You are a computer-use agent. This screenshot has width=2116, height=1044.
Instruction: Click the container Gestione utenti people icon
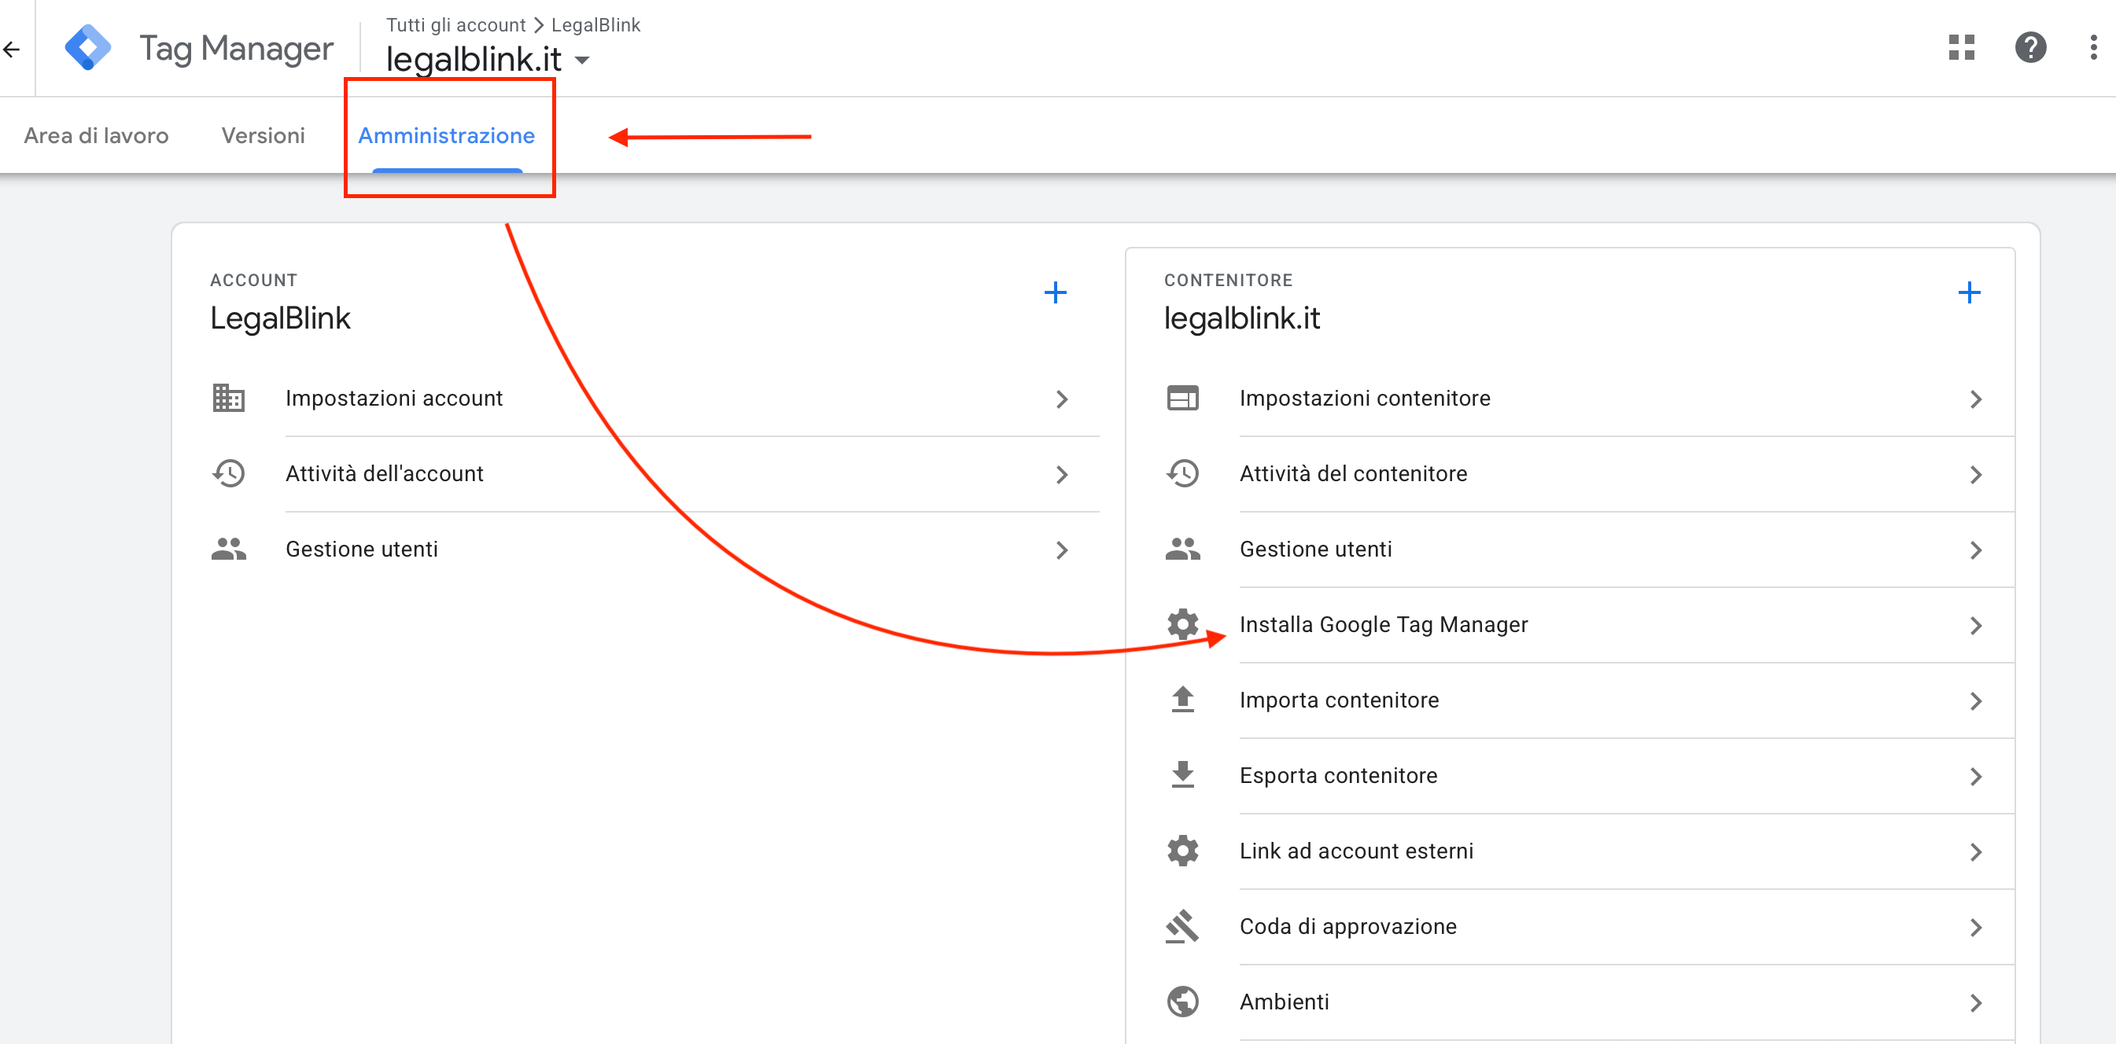(x=1183, y=549)
